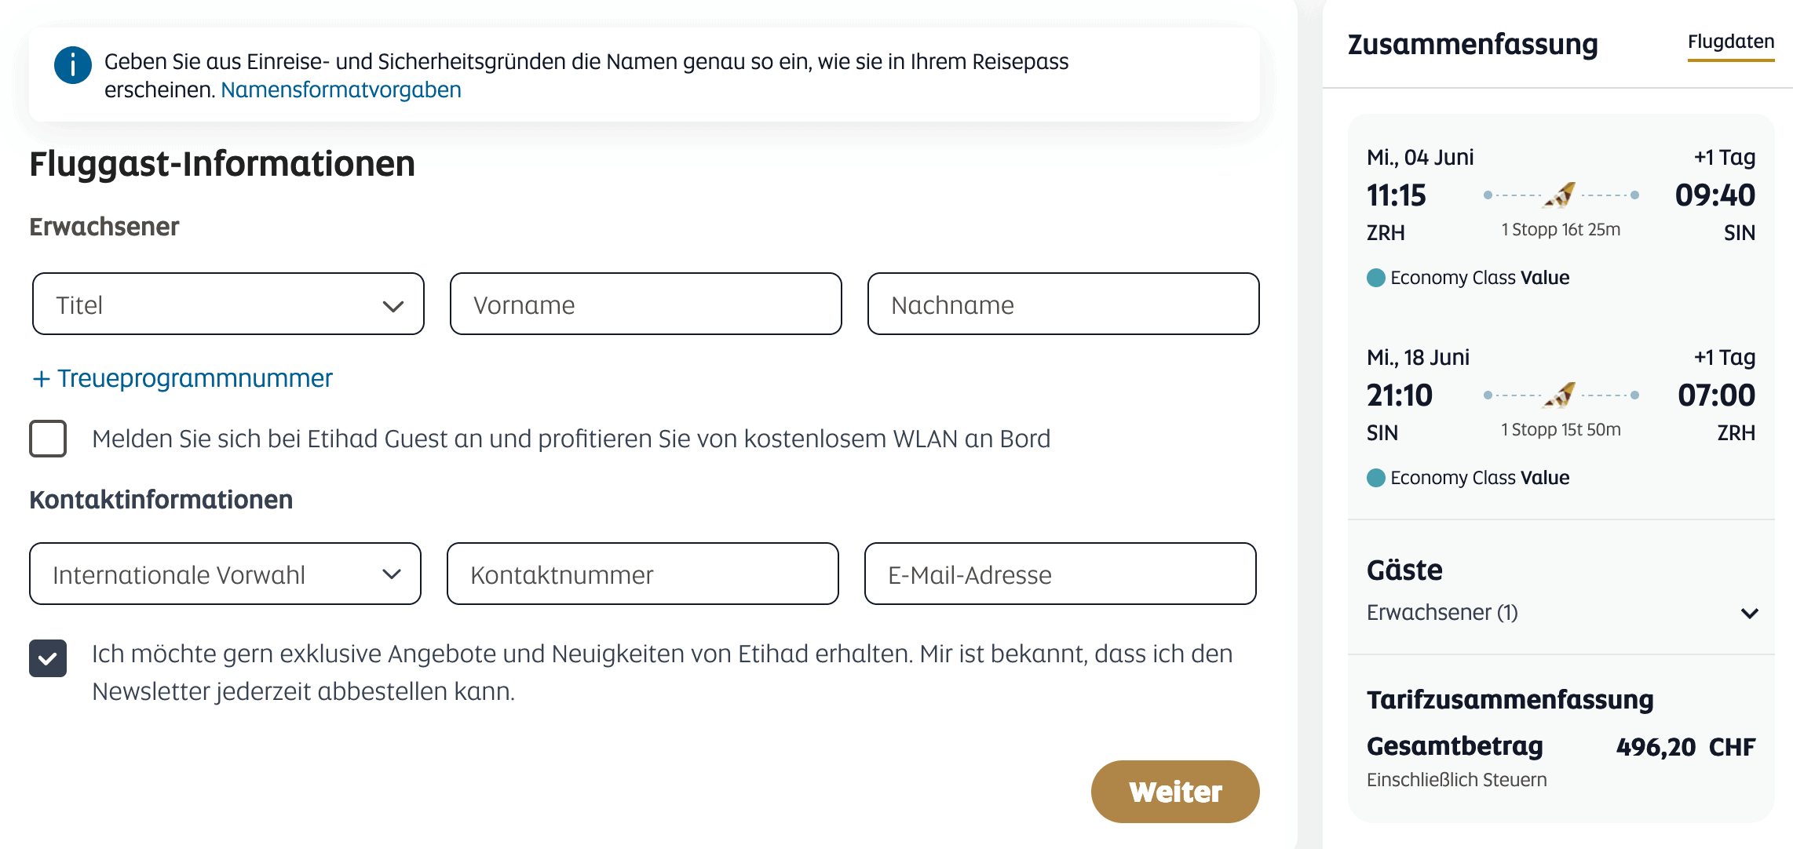Enable the Etihad Guest sign-up checkbox
Viewport: 1793px width, 849px height.
pos(48,439)
